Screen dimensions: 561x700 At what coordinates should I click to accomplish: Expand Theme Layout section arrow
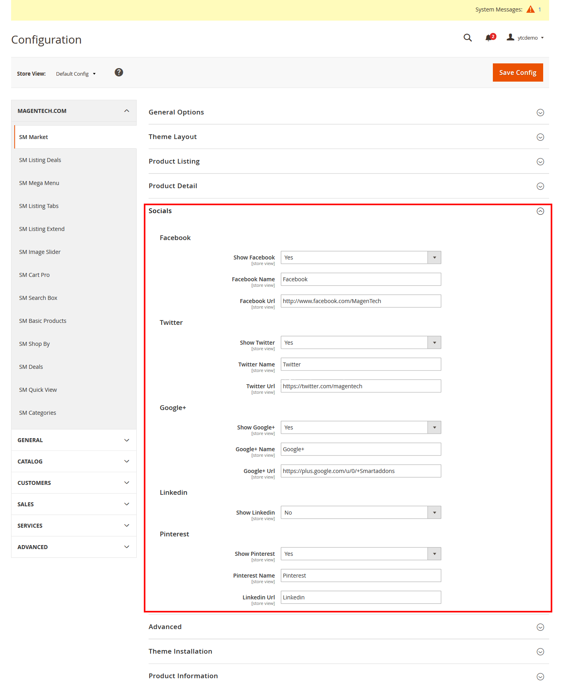tap(540, 137)
